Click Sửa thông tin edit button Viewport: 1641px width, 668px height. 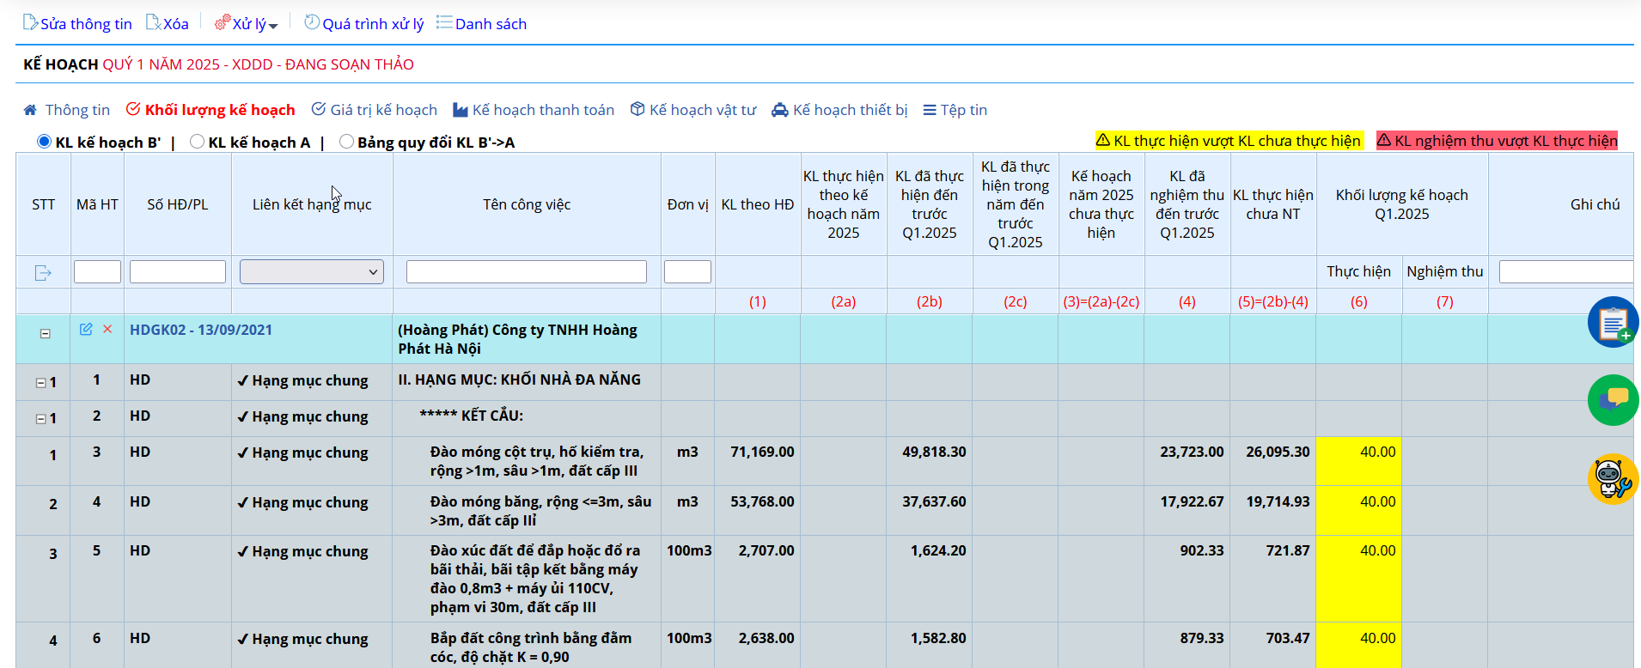[x=77, y=24]
